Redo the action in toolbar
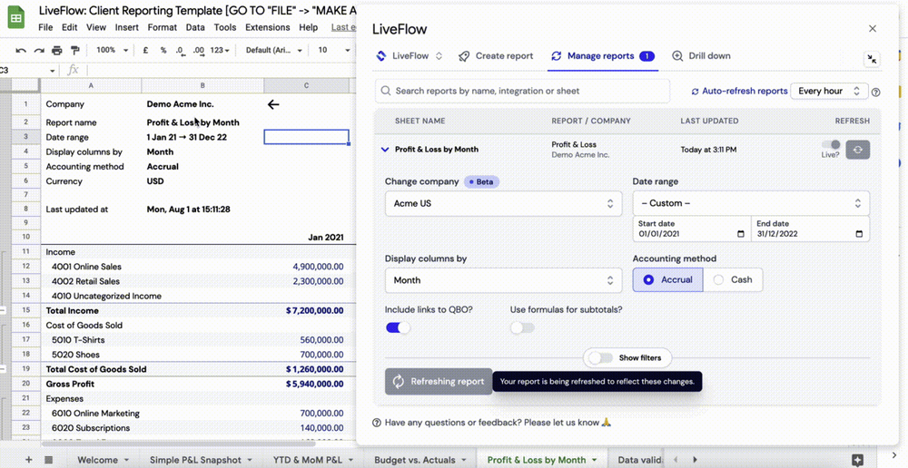 39,50
